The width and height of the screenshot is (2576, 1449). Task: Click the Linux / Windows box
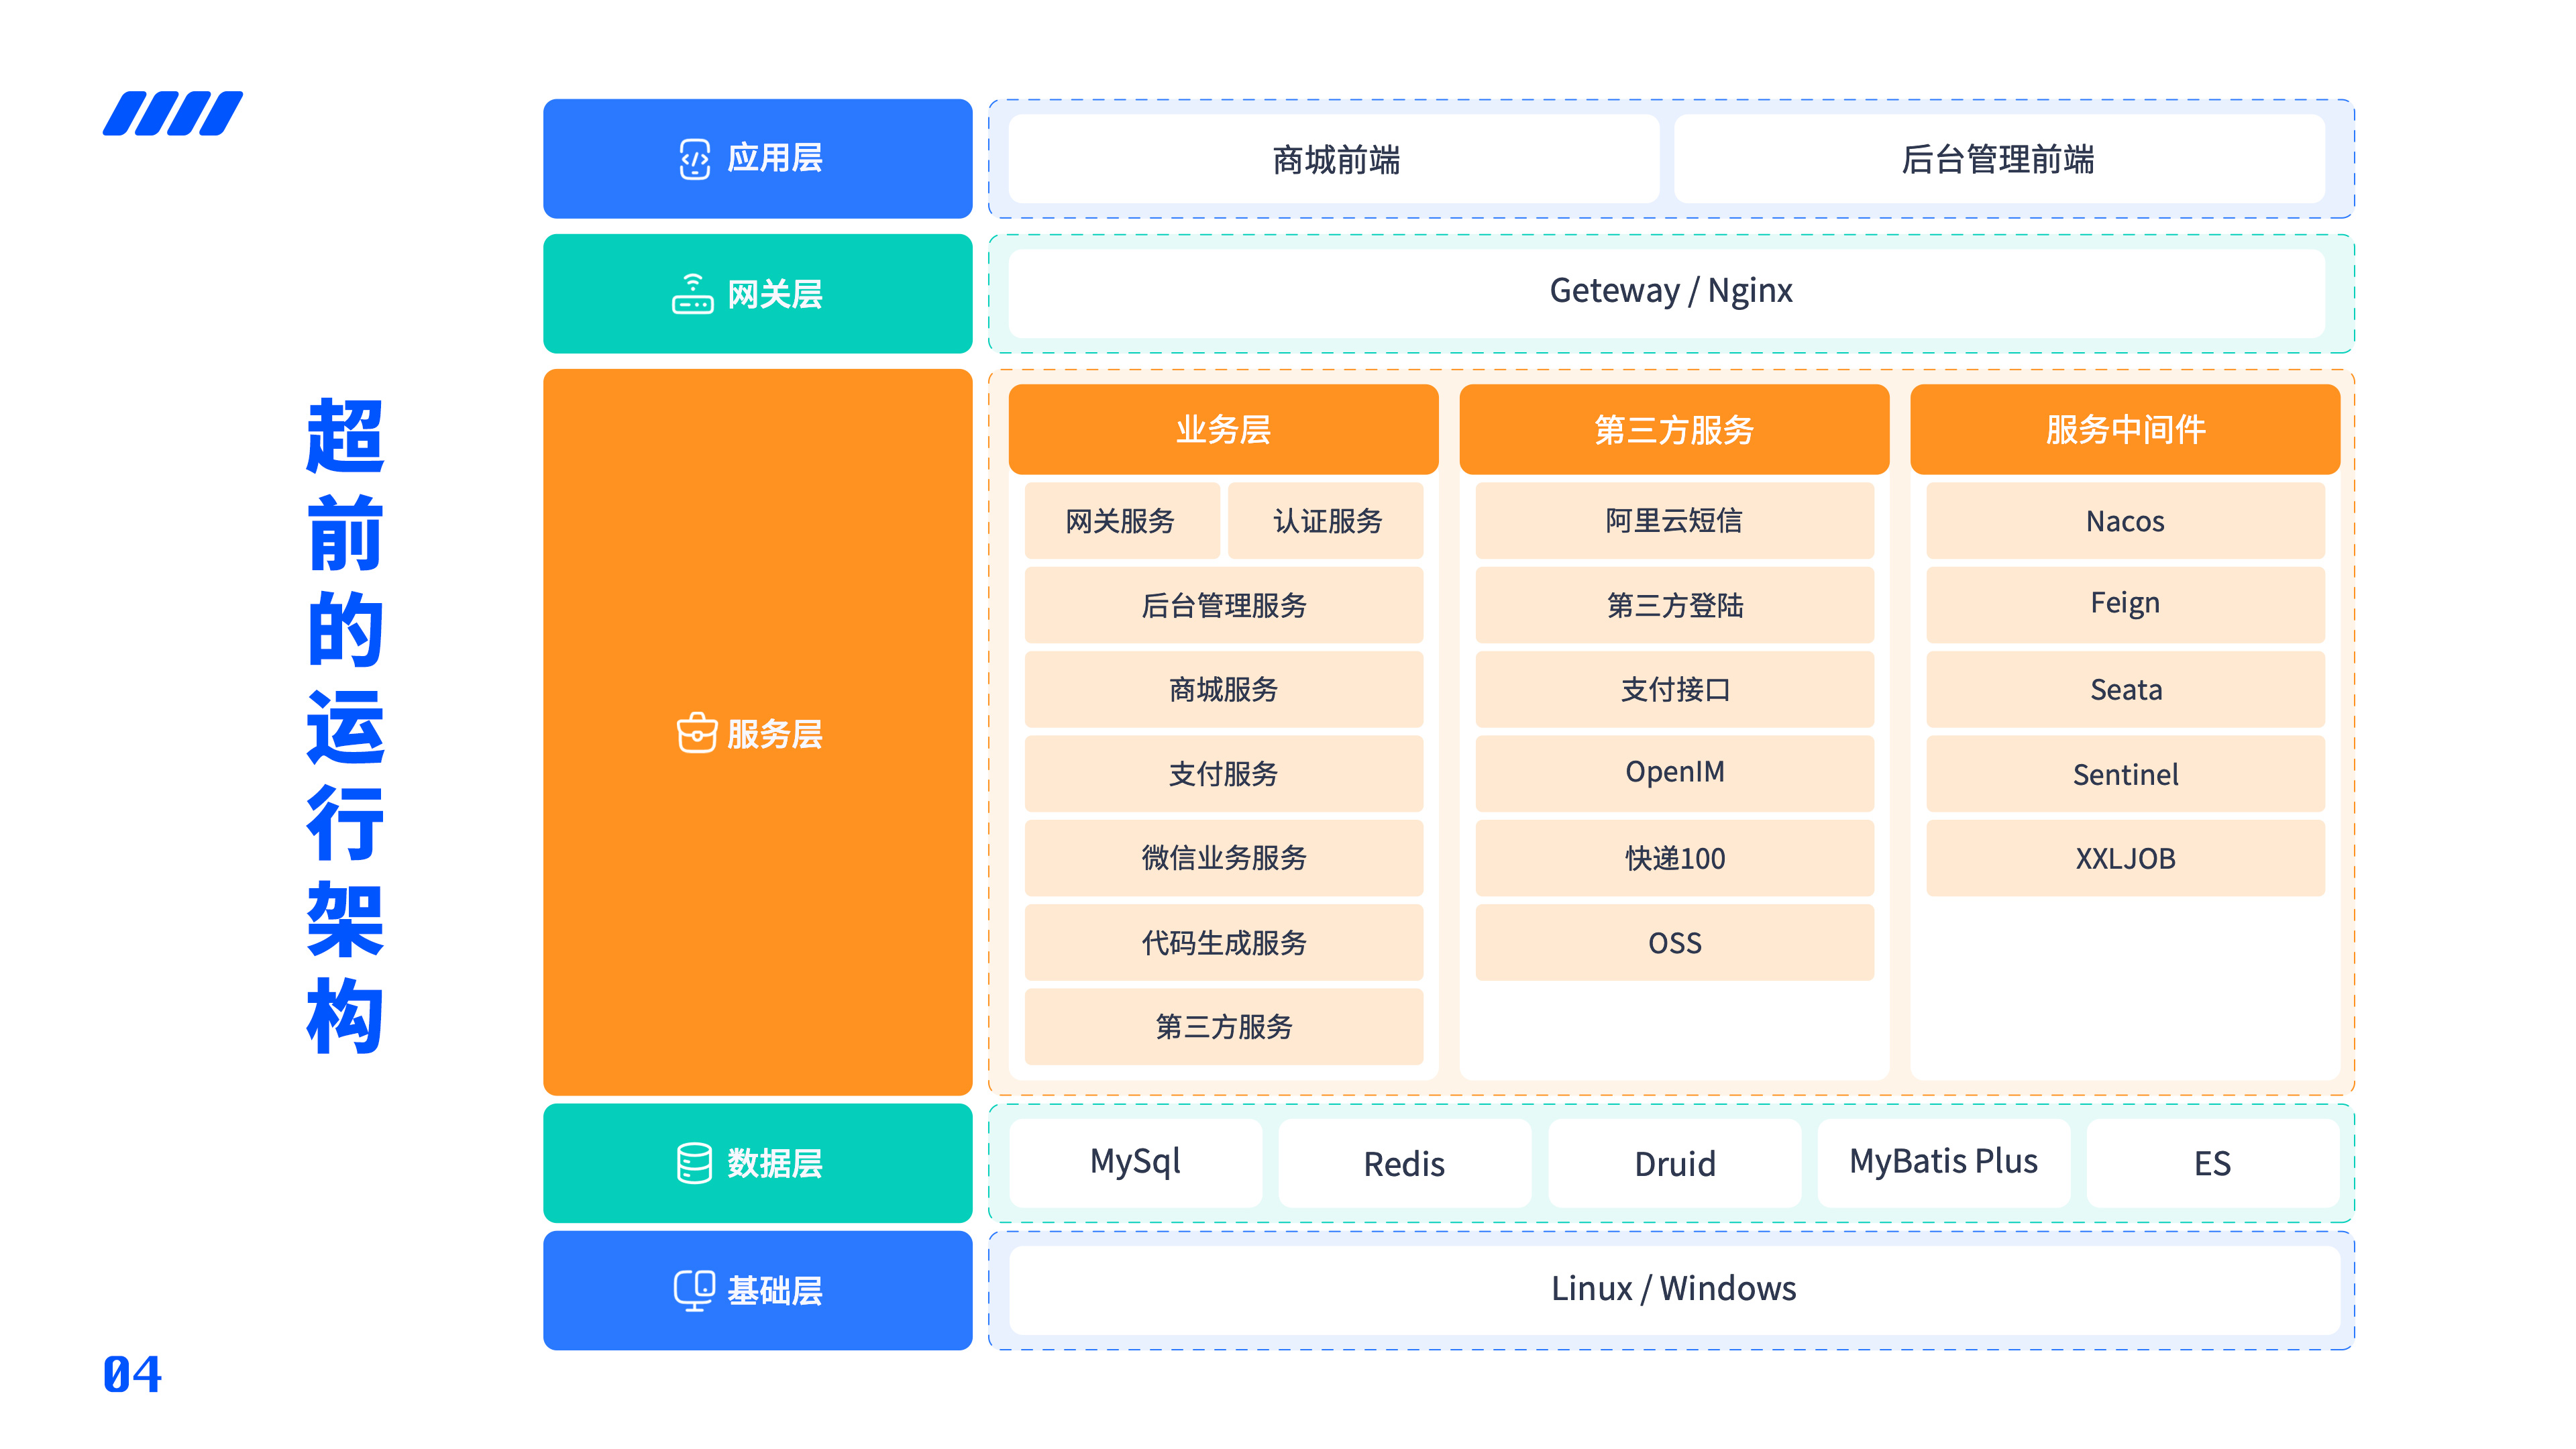(x=1675, y=1290)
